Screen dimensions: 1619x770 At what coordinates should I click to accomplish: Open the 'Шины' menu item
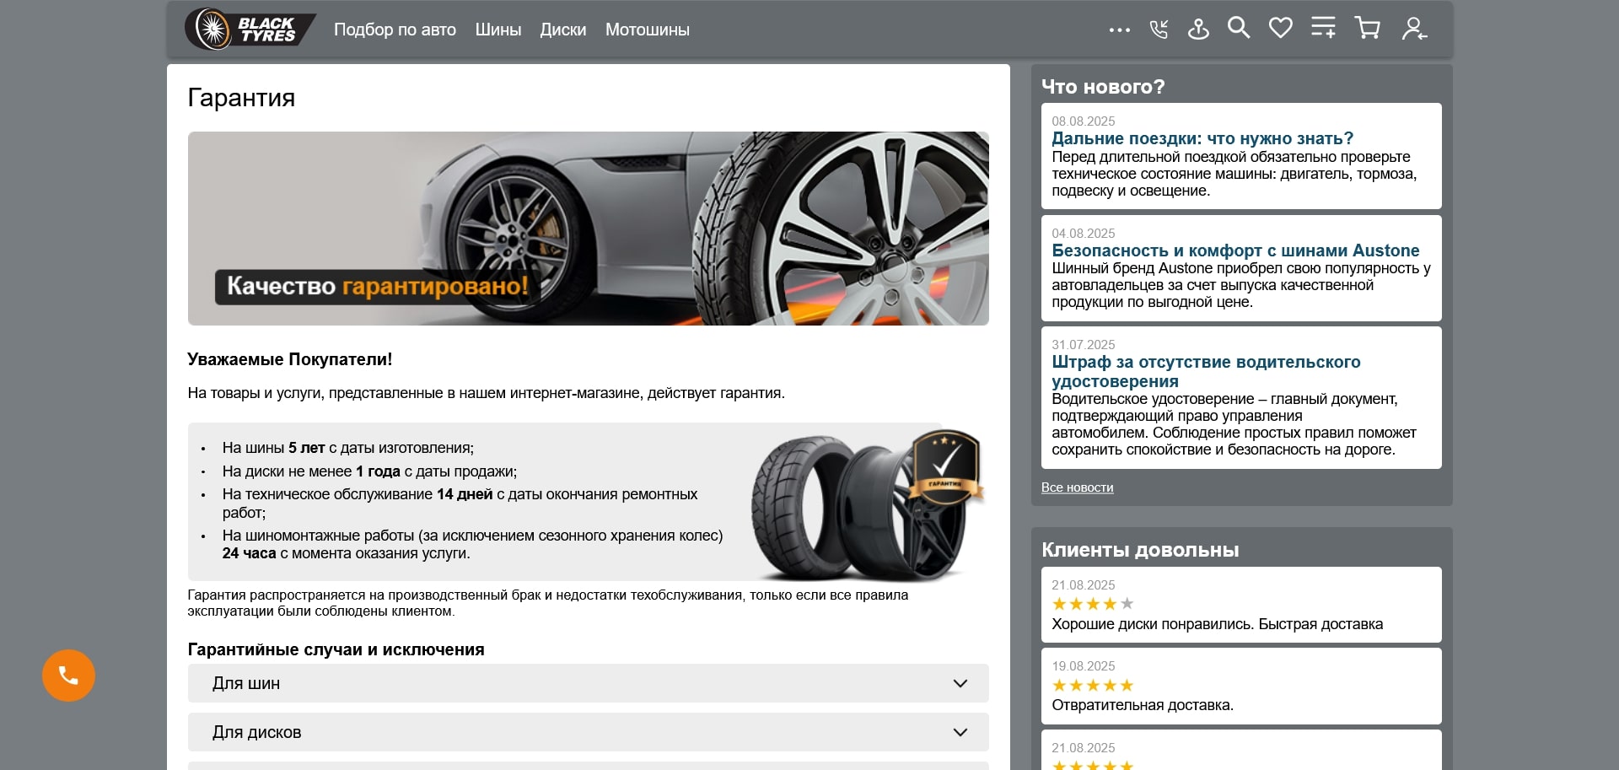(x=498, y=30)
